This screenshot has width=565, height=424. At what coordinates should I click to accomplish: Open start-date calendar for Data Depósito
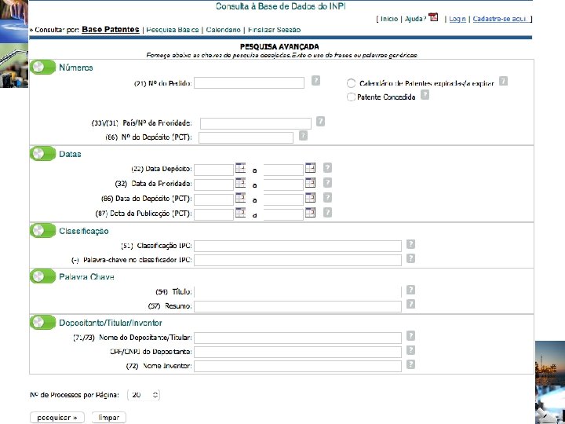coord(240,168)
